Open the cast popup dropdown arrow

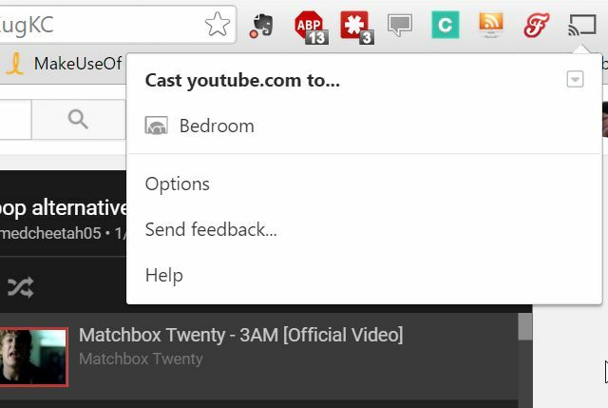[x=575, y=79]
